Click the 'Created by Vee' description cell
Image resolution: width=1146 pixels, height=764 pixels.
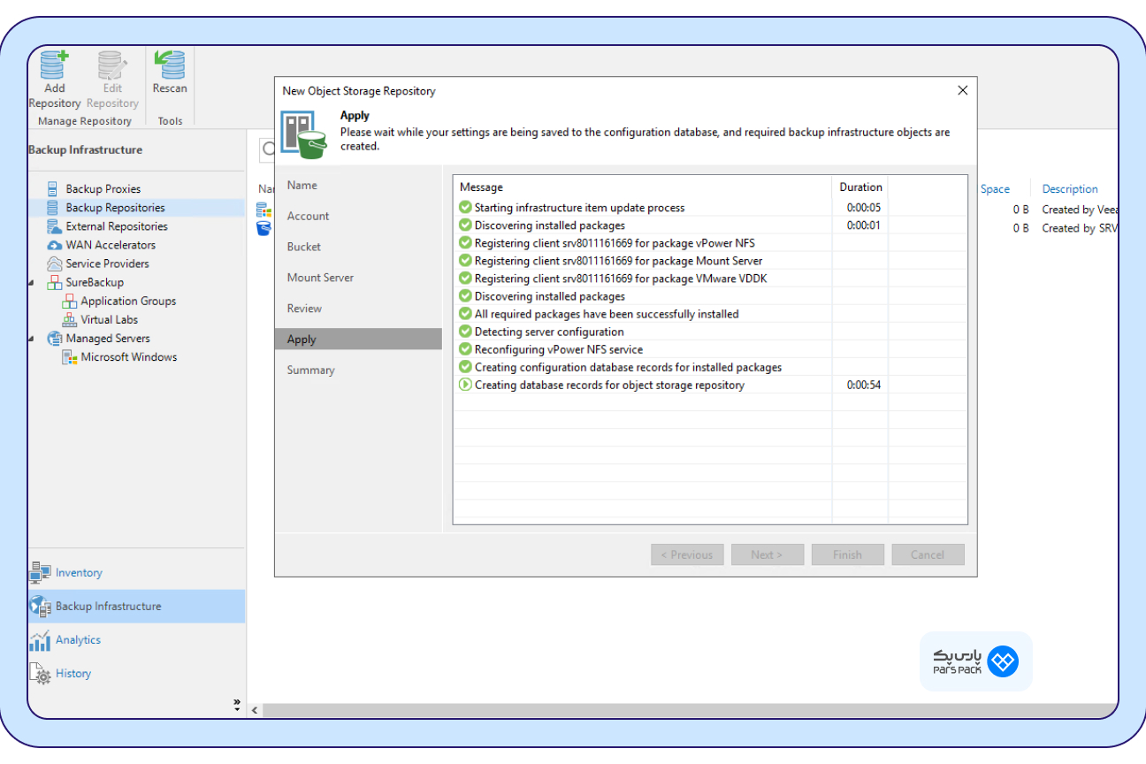pyautogui.click(x=1079, y=210)
